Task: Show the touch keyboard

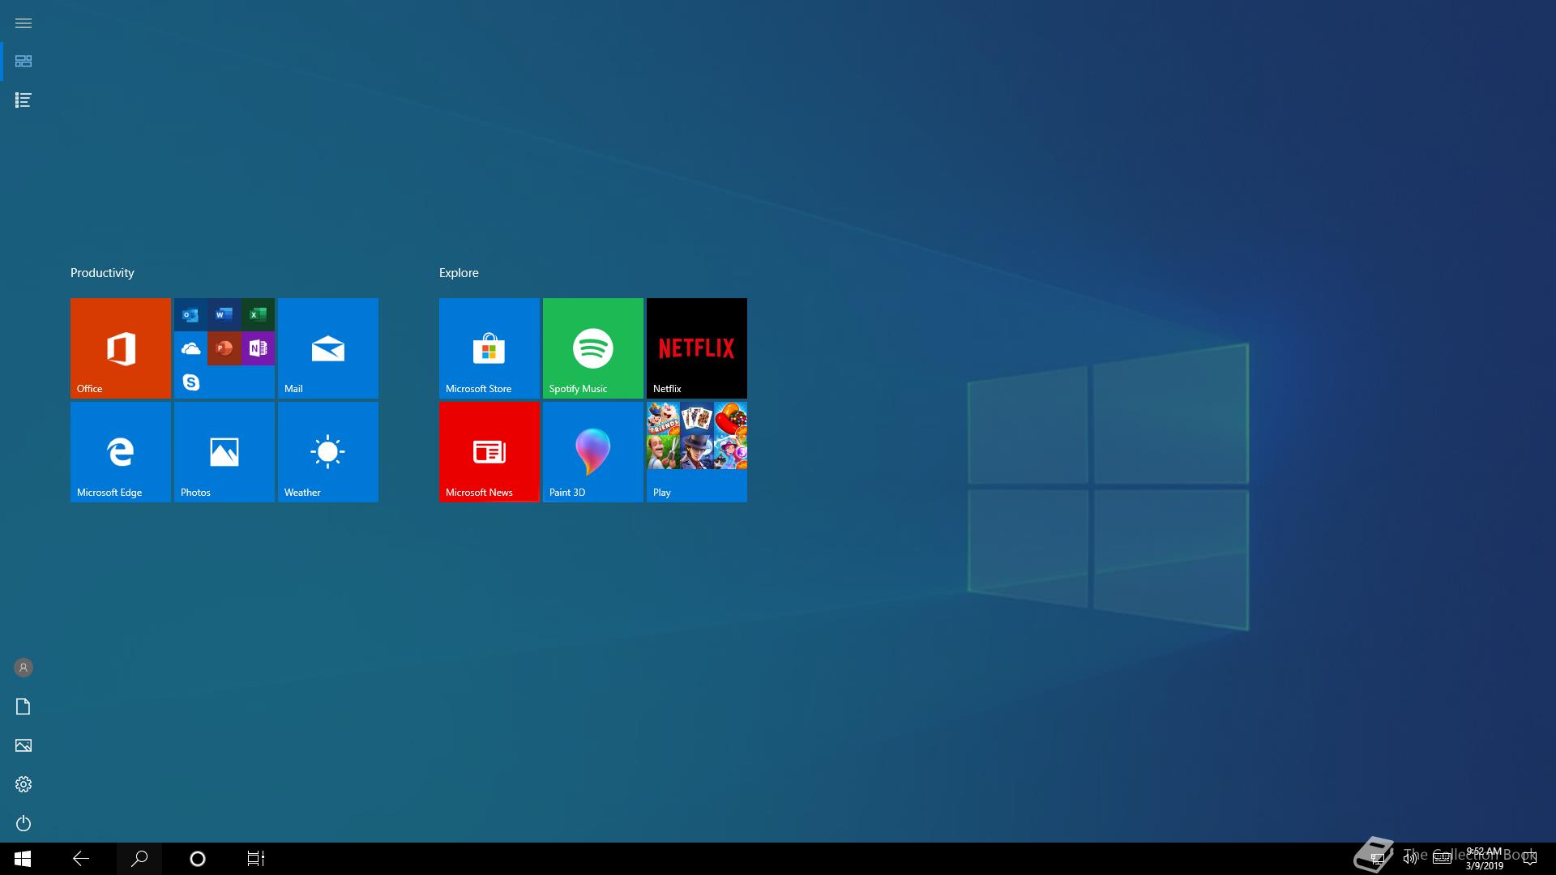Action: point(1442,859)
